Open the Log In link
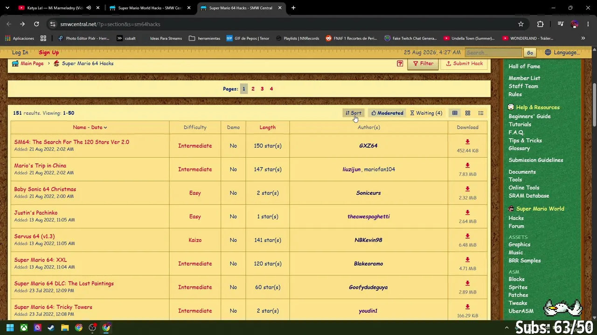 20,53
